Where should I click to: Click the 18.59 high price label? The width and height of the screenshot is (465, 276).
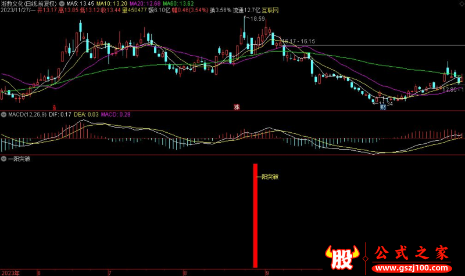tap(257, 19)
